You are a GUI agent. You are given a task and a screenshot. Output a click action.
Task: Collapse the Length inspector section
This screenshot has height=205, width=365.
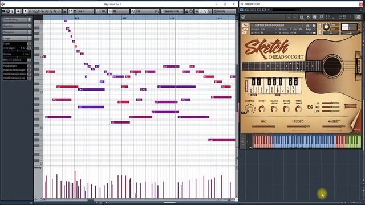coord(17,38)
